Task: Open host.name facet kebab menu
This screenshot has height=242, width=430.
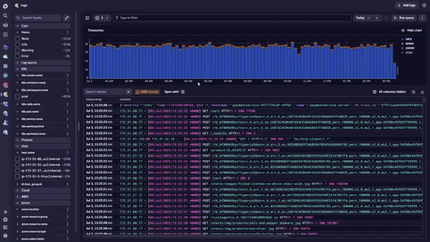Action: (67, 153)
